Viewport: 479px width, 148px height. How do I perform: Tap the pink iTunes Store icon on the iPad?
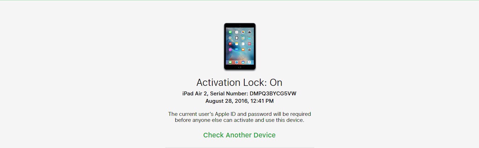point(230,49)
